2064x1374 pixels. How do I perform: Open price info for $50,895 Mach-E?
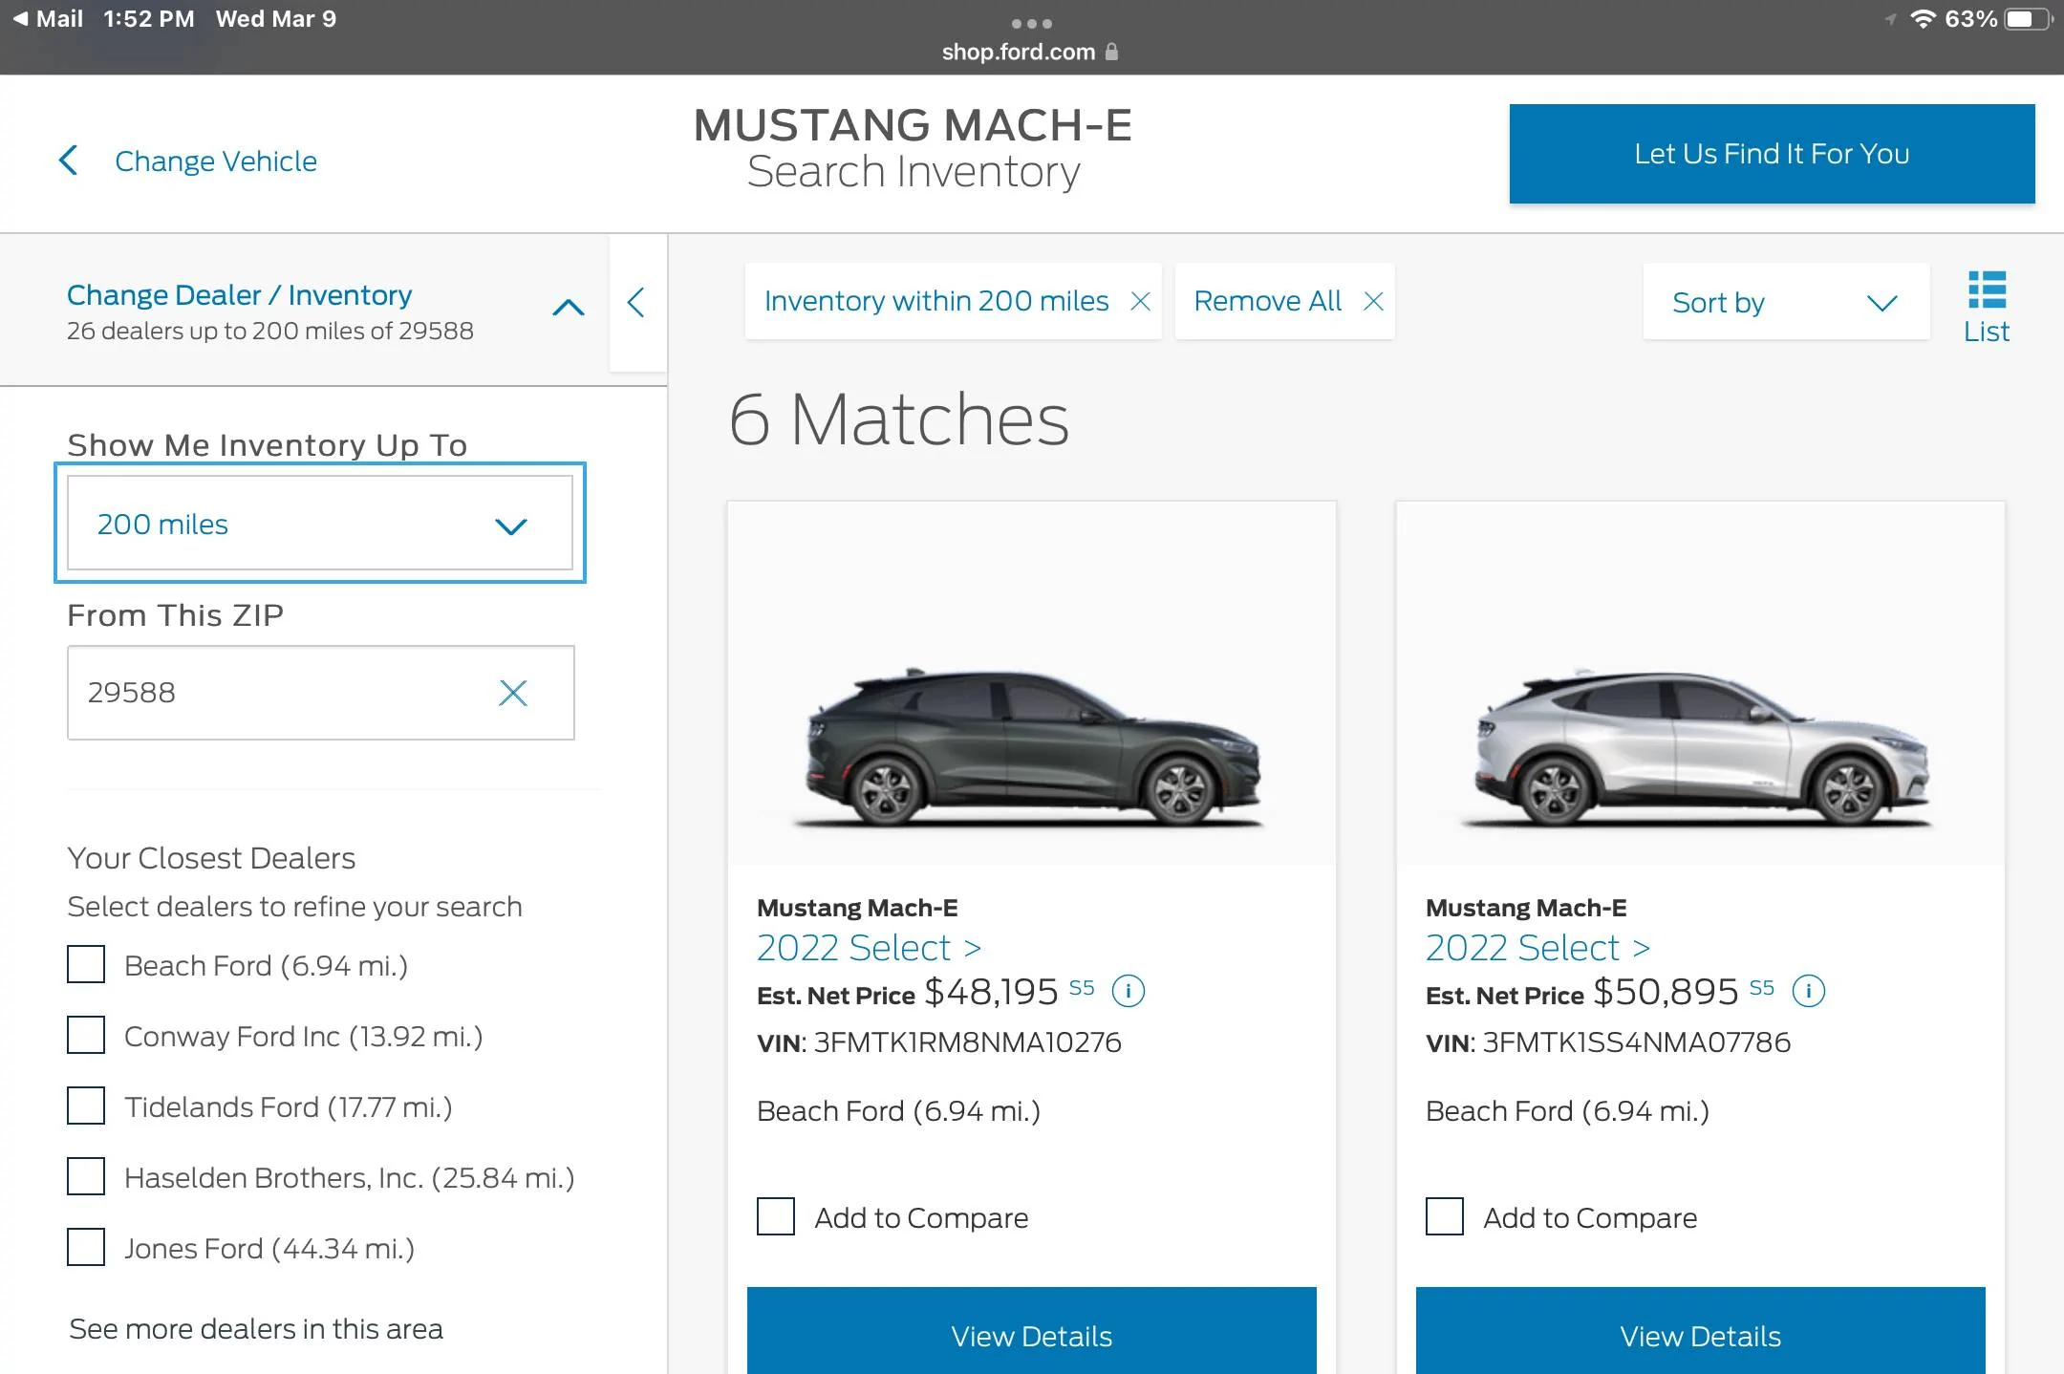pyautogui.click(x=1808, y=991)
